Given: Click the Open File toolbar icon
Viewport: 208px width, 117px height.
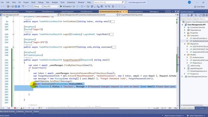Looking at the screenshot, I should coord(13,6).
